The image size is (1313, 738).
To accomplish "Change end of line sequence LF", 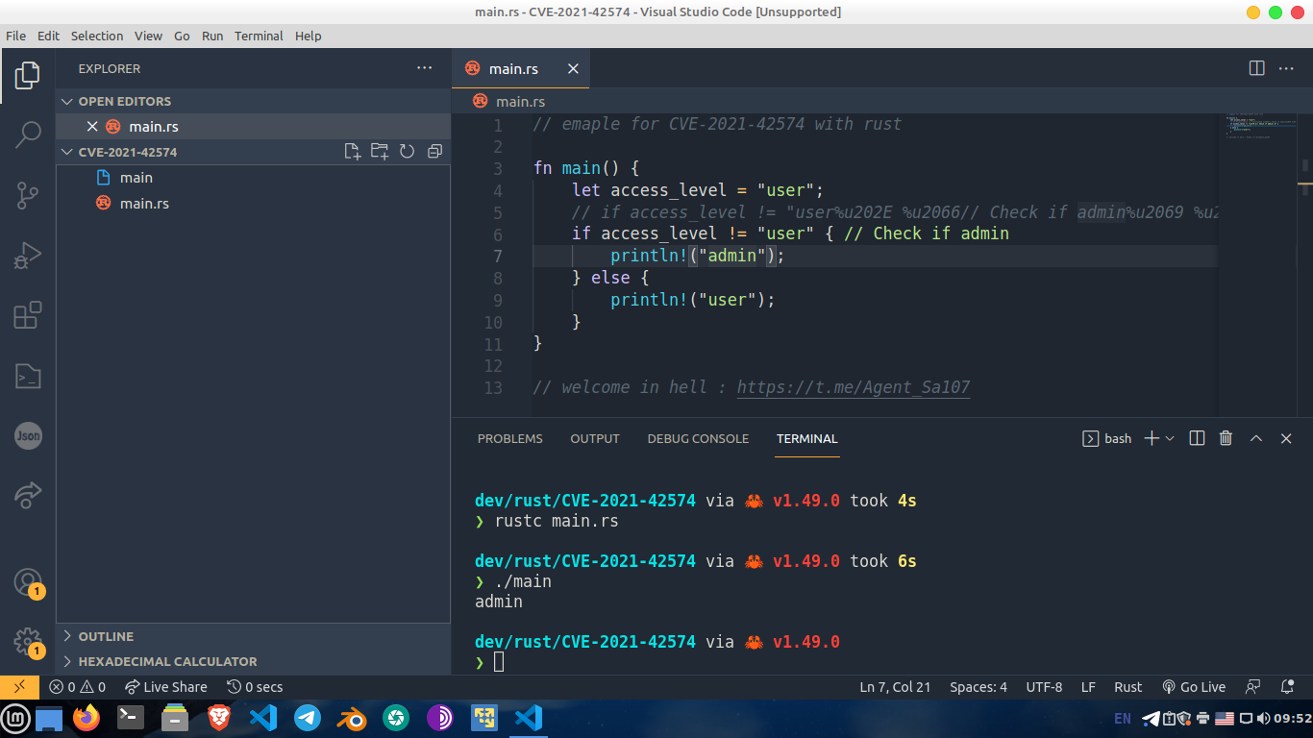I will (1088, 687).
